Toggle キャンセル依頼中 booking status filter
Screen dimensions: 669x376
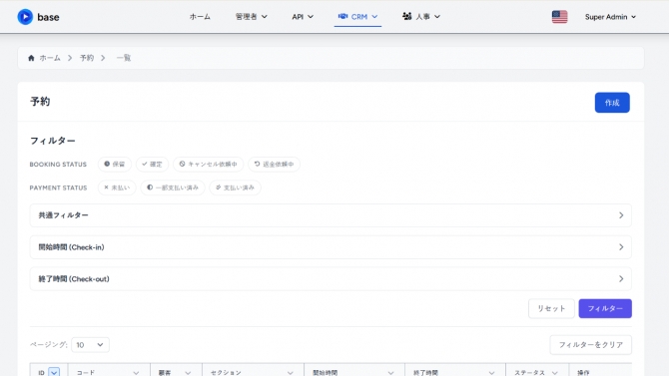pyautogui.click(x=208, y=165)
